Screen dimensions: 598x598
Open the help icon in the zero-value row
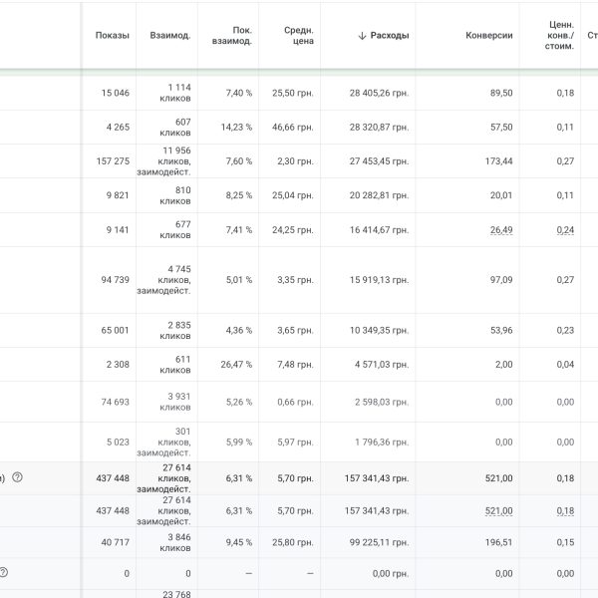[x=4, y=572]
